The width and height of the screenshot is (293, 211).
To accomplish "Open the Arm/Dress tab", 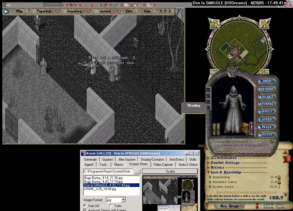I will point(176,160).
